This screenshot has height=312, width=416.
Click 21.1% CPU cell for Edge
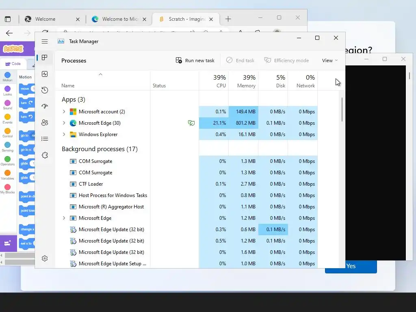[x=214, y=123]
